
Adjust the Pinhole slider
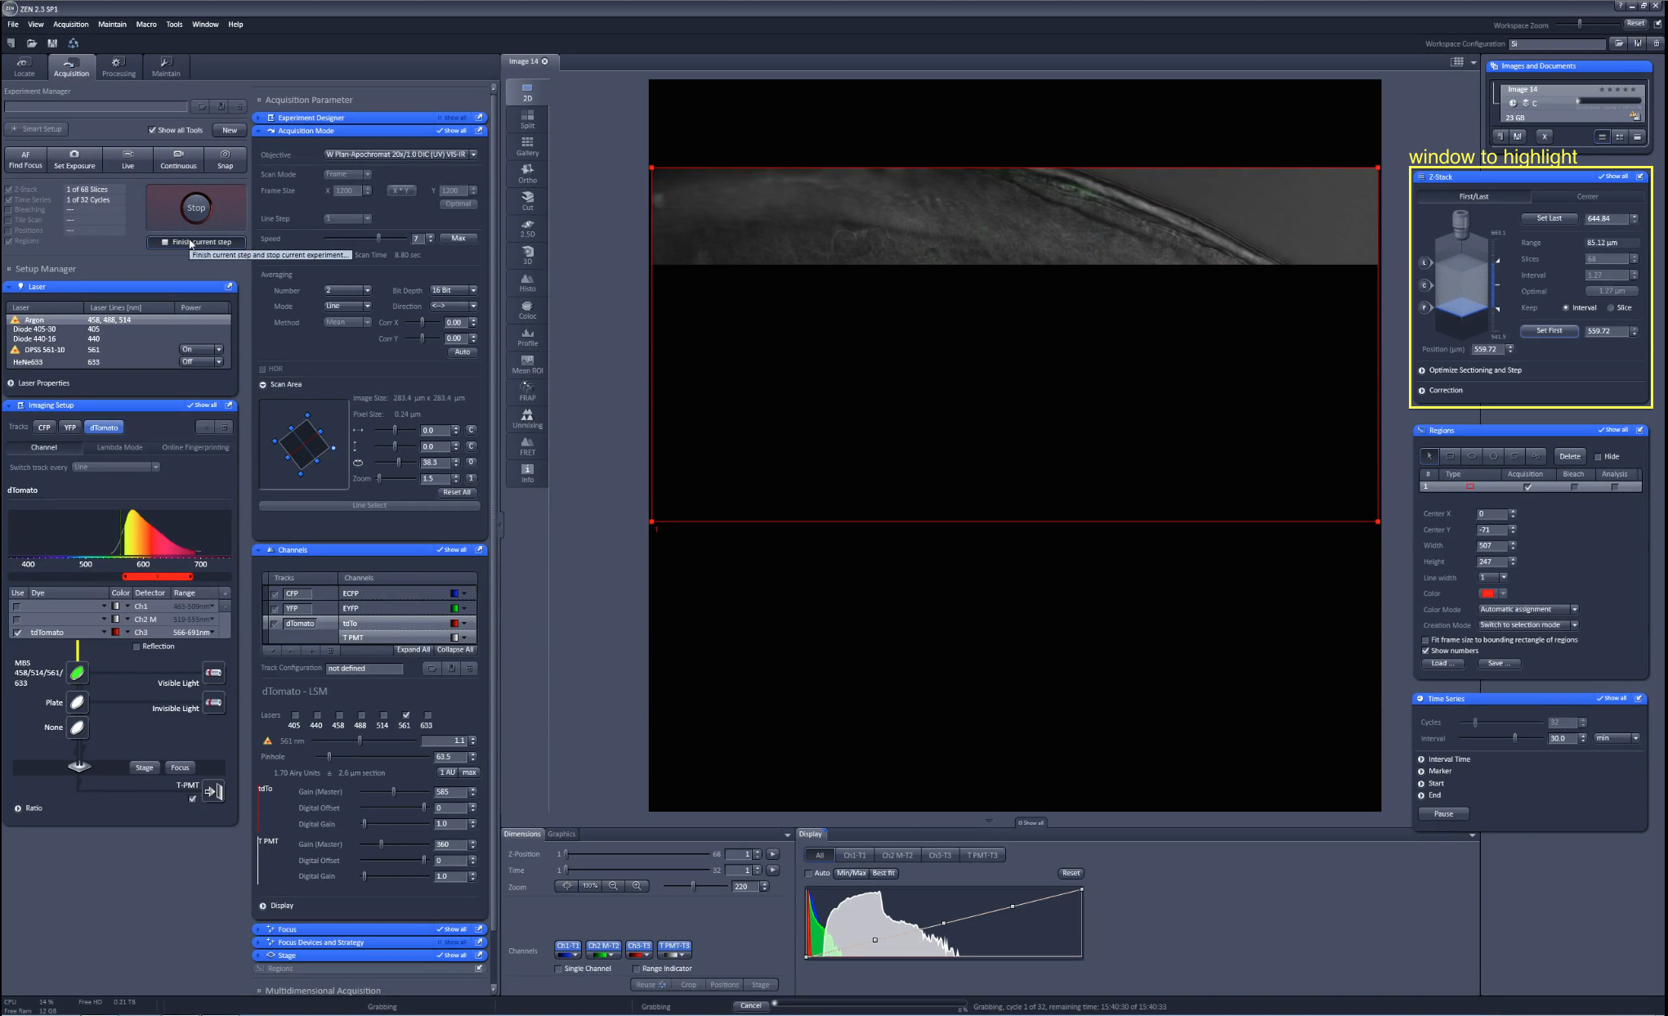click(329, 757)
